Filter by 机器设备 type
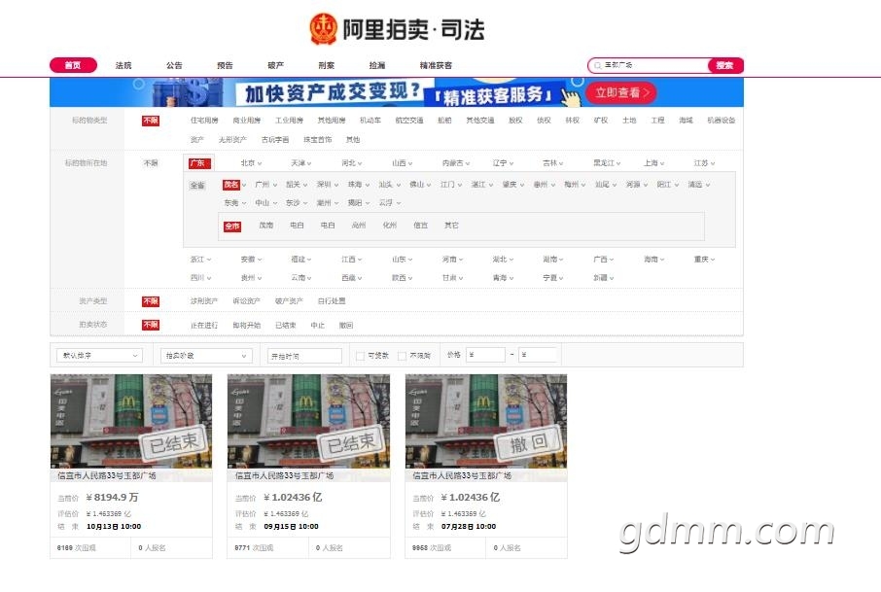The width and height of the screenshot is (881, 592). coord(721,121)
